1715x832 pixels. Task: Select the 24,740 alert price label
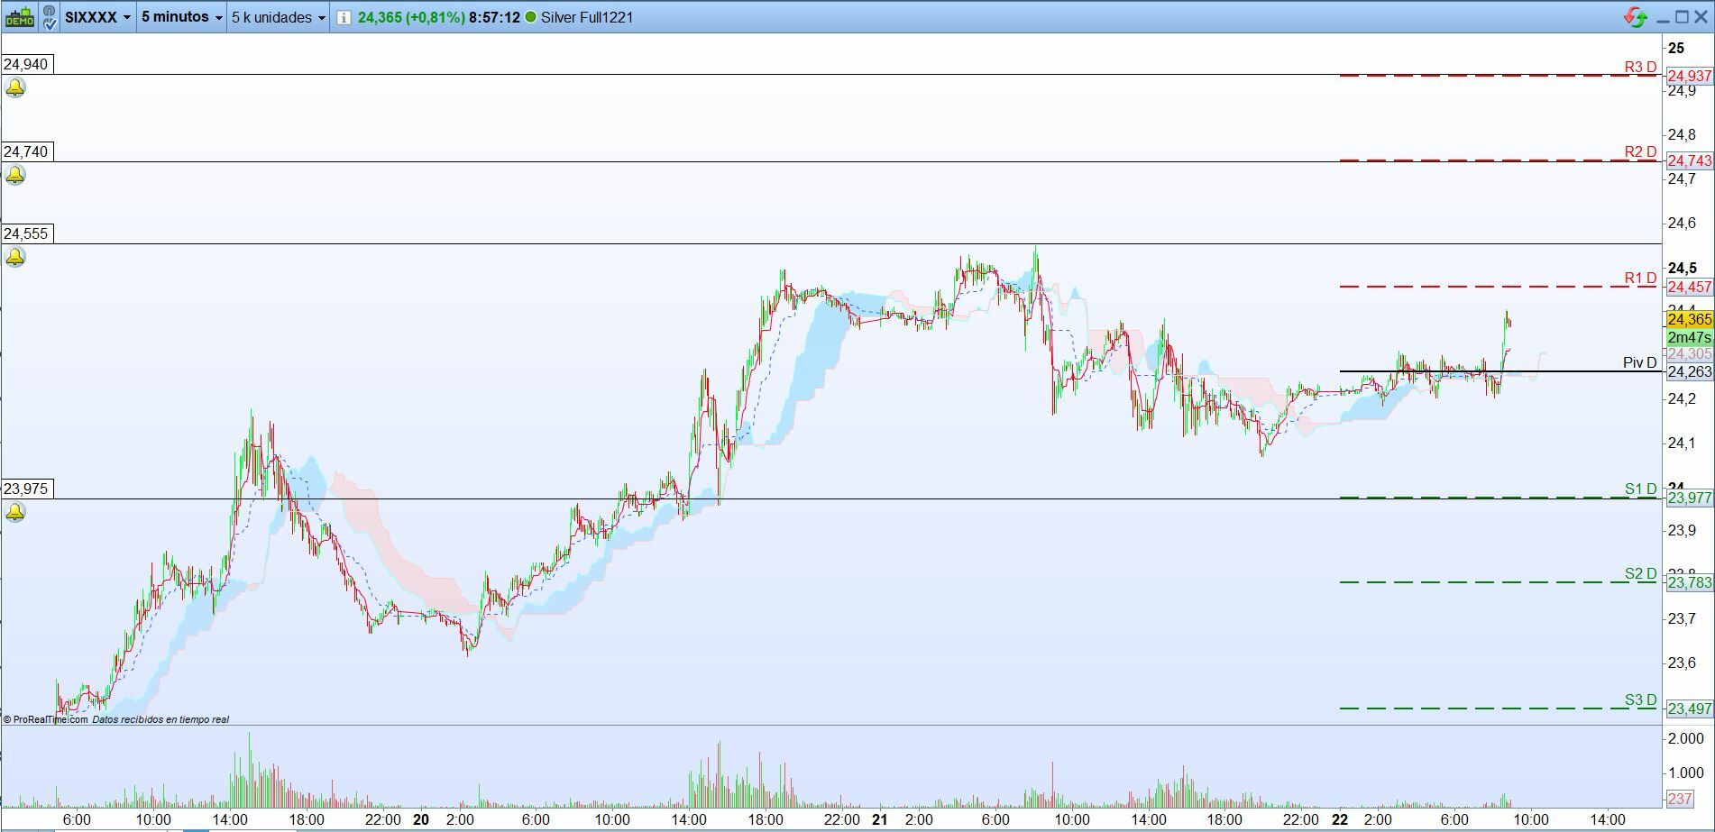26,151
